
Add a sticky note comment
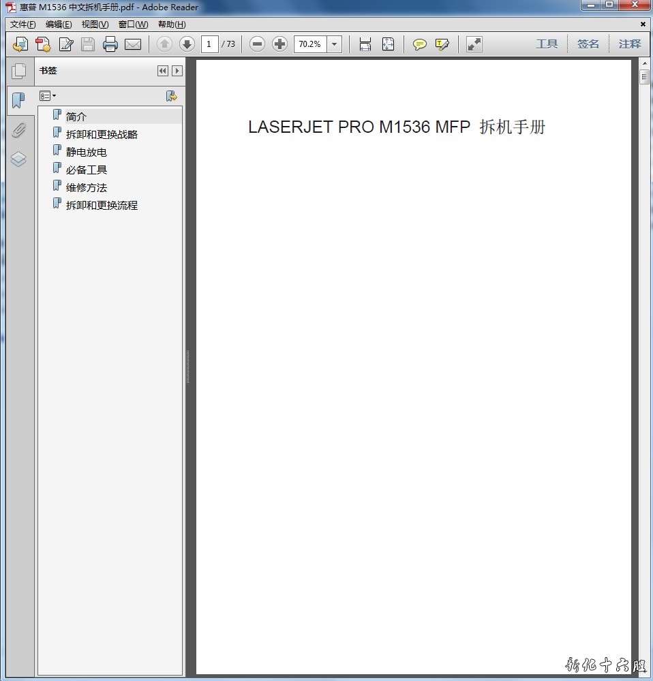[x=420, y=44]
